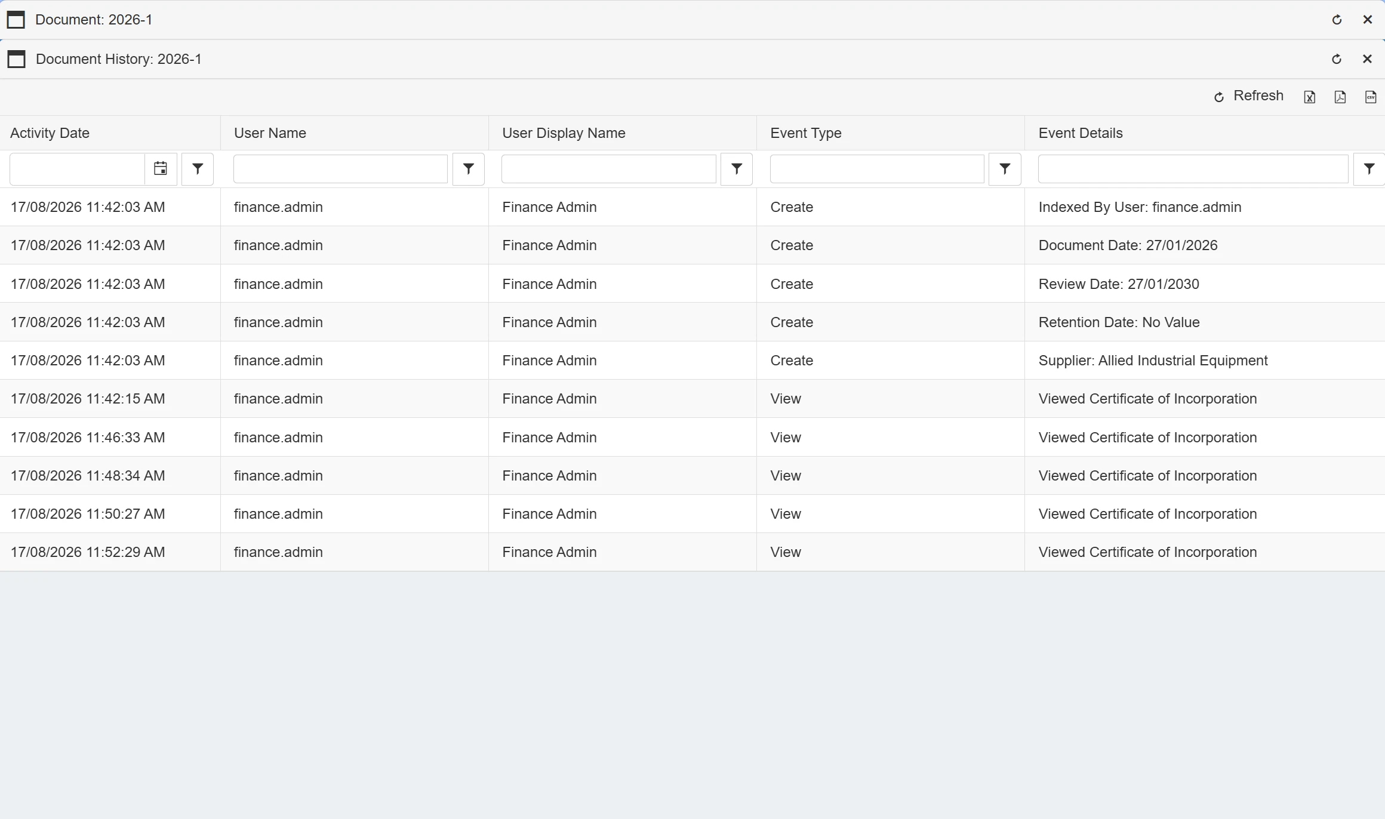Open the User Display Name filter menu
The width and height of the screenshot is (1385, 819).
pyautogui.click(x=737, y=169)
